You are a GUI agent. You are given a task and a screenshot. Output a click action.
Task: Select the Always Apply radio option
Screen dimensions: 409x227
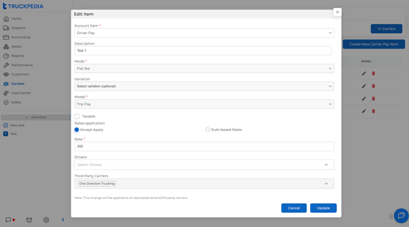coord(77,130)
